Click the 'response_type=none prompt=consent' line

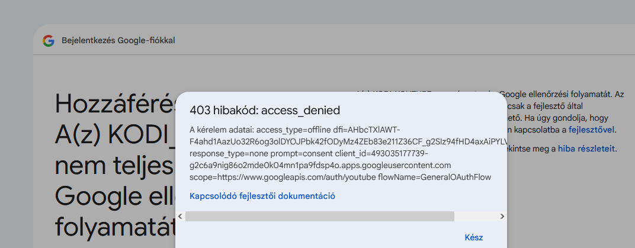click(x=261, y=154)
